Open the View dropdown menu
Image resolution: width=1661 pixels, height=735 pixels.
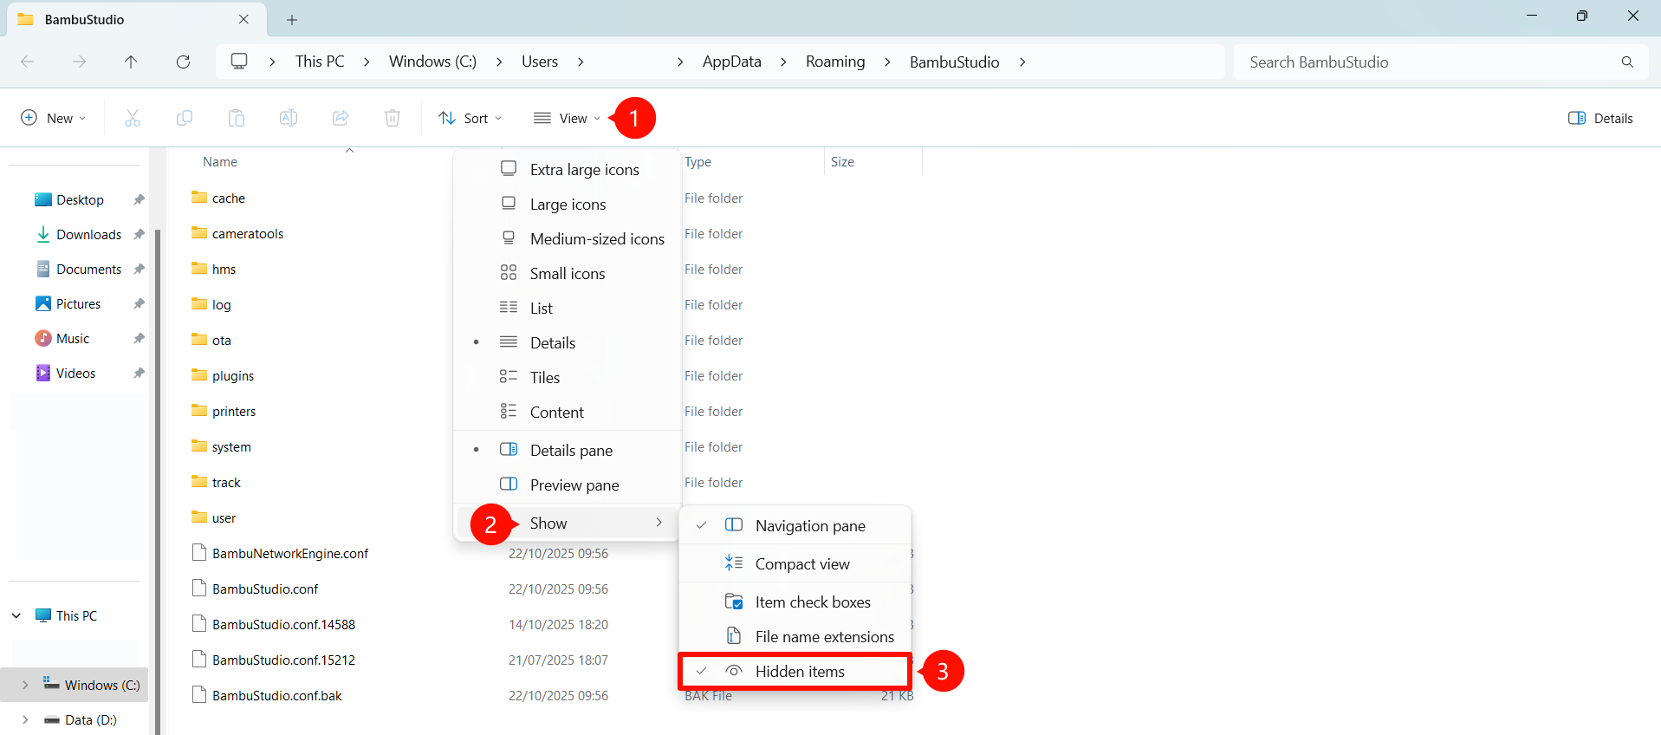(x=568, y=118)
